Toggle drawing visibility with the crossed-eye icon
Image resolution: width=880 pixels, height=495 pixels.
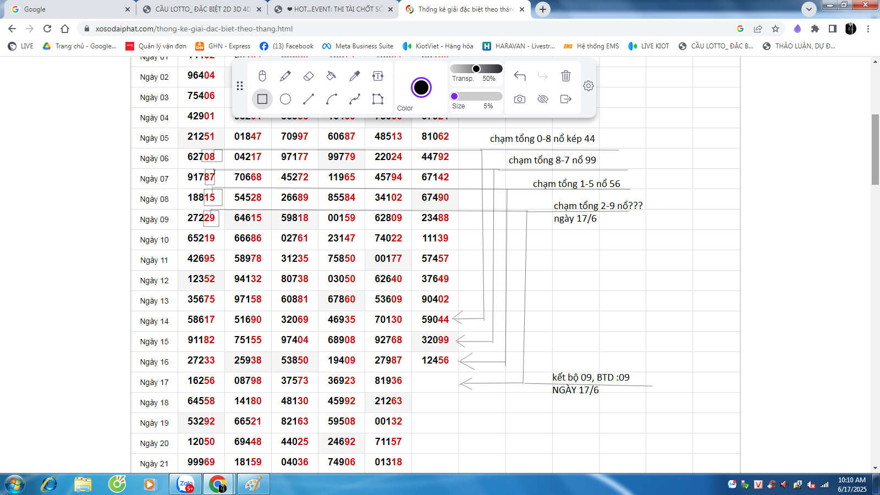543,99
